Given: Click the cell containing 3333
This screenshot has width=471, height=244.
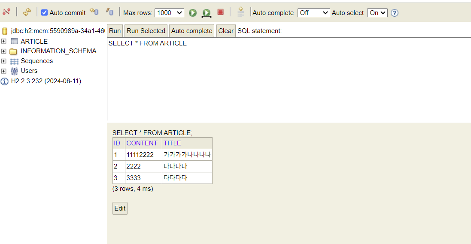Looking at the screenshot, I should [x=143, y=178].
